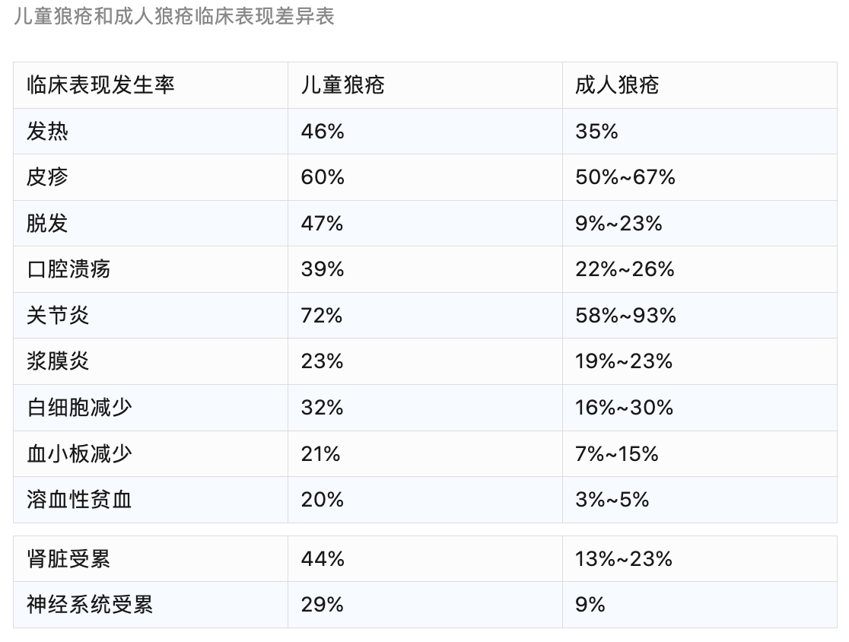Select the 关节炎 row label

[x=58, y=315]
